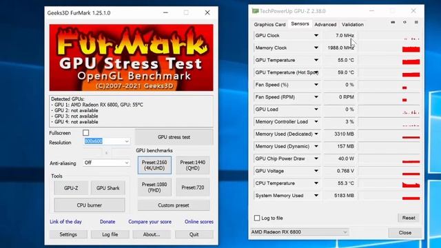Click the GPU Temperature sensor graph
Screen dimensions: 441x248
389,60
